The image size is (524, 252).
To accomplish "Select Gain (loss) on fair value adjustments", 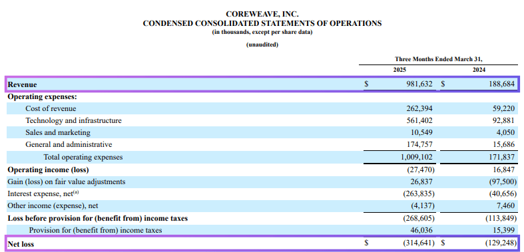I will [67, 182].
